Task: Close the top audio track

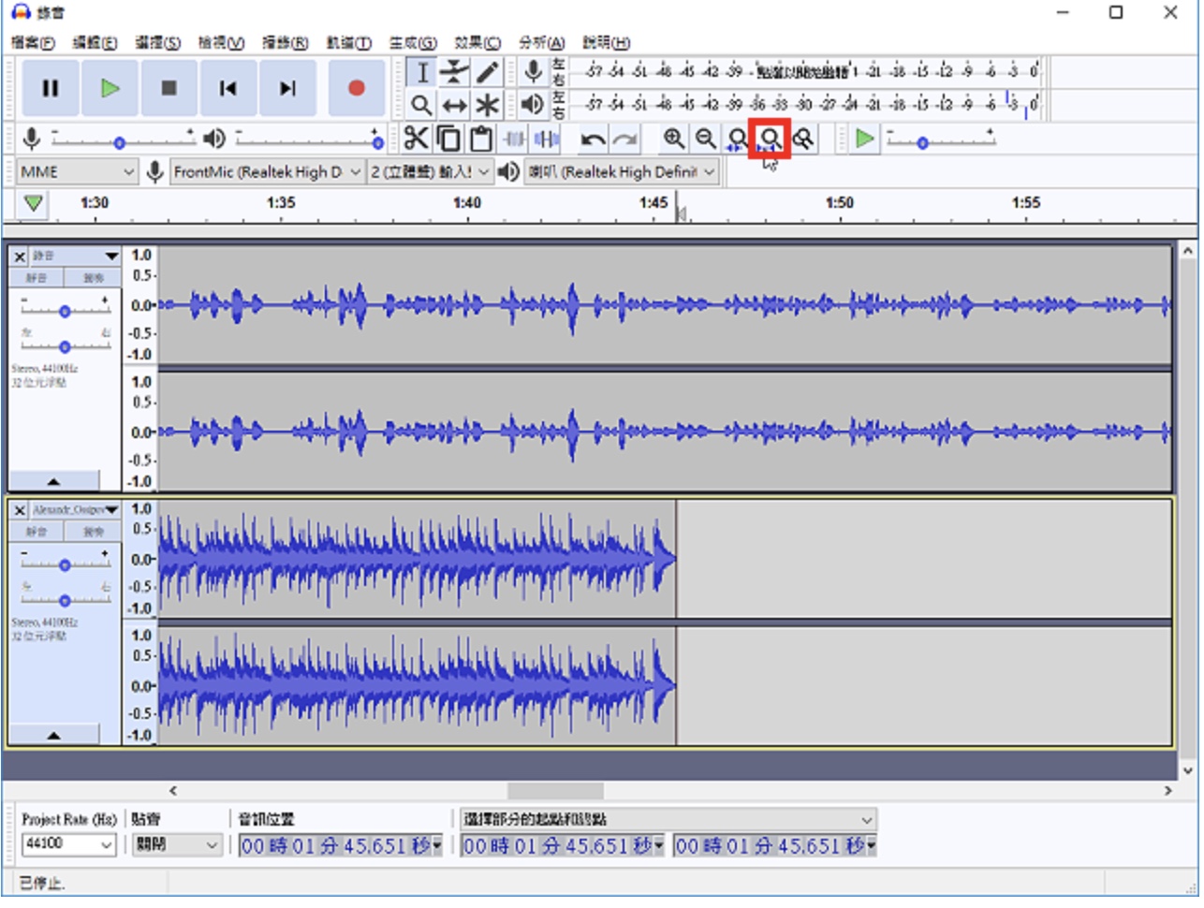Action: click(20, 256)
